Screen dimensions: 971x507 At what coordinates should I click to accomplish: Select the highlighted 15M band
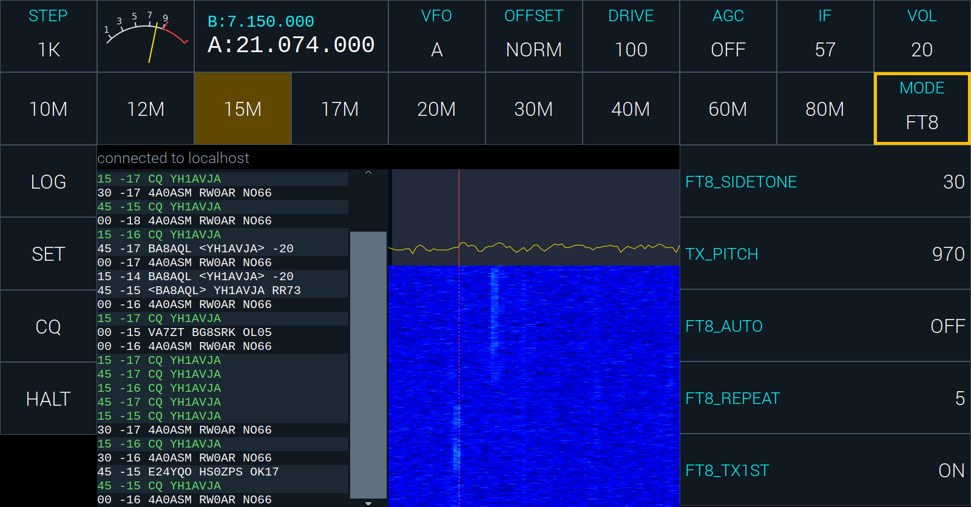243,109
